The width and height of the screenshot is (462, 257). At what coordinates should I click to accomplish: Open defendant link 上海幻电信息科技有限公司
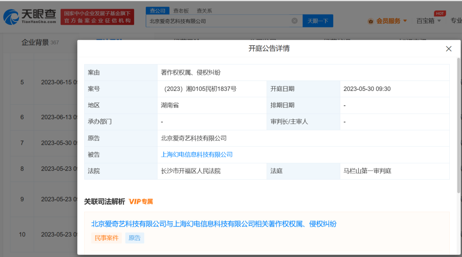coord(197,155)
